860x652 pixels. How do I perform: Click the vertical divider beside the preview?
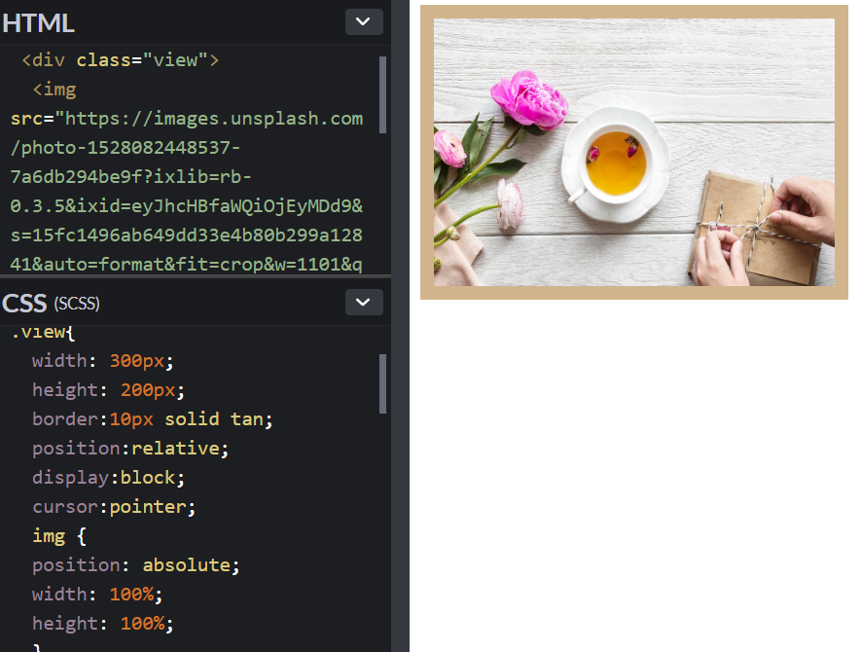tap(401, 326)
